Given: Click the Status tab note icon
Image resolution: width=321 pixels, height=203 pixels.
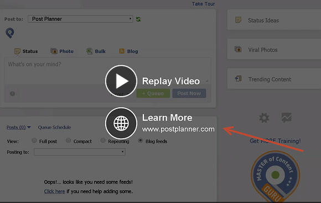Looking at the screenshot, I should [17, 51].
